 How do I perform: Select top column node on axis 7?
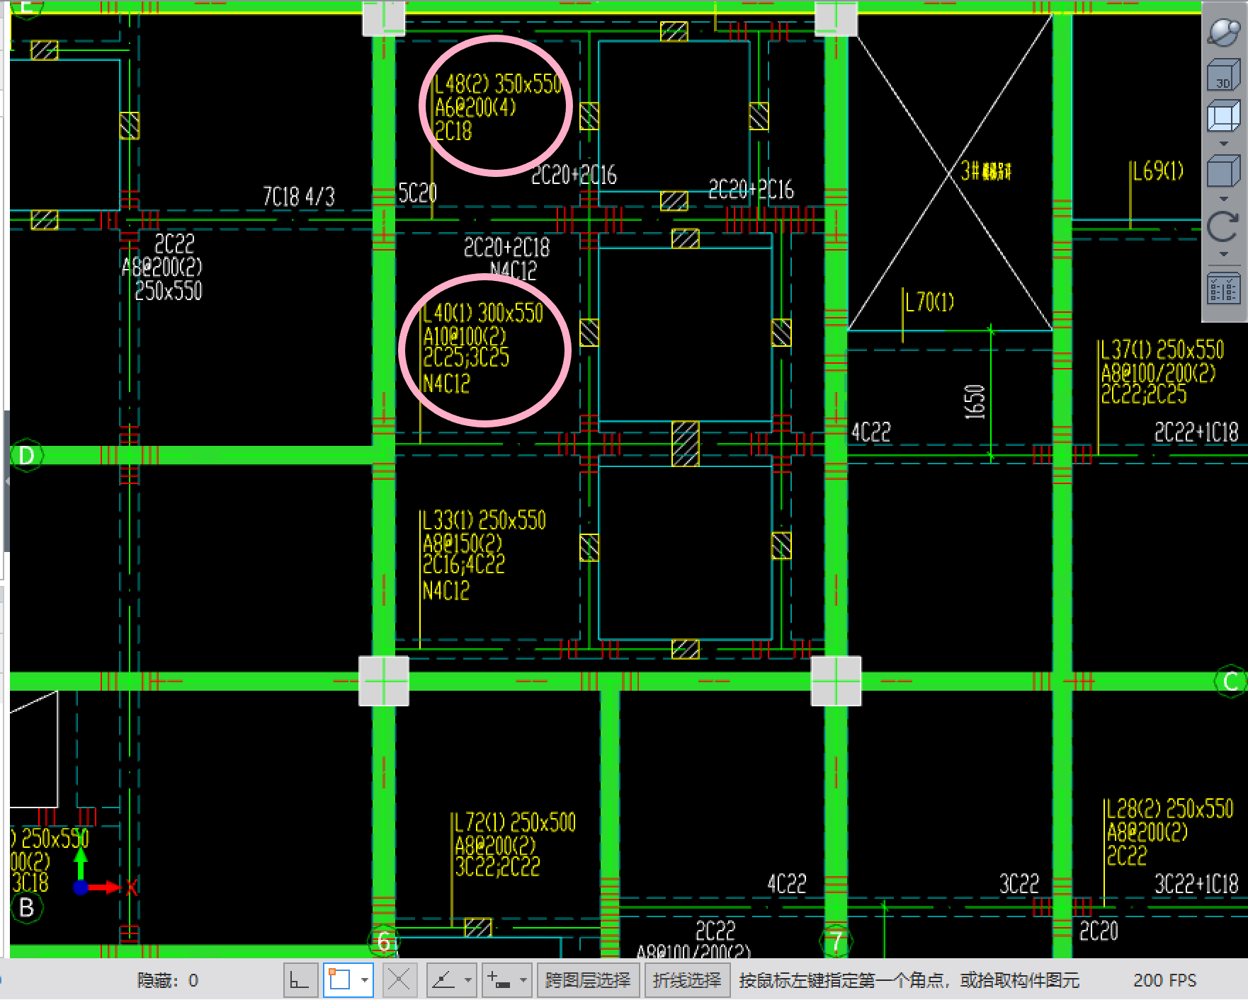(x=836, y=18)
